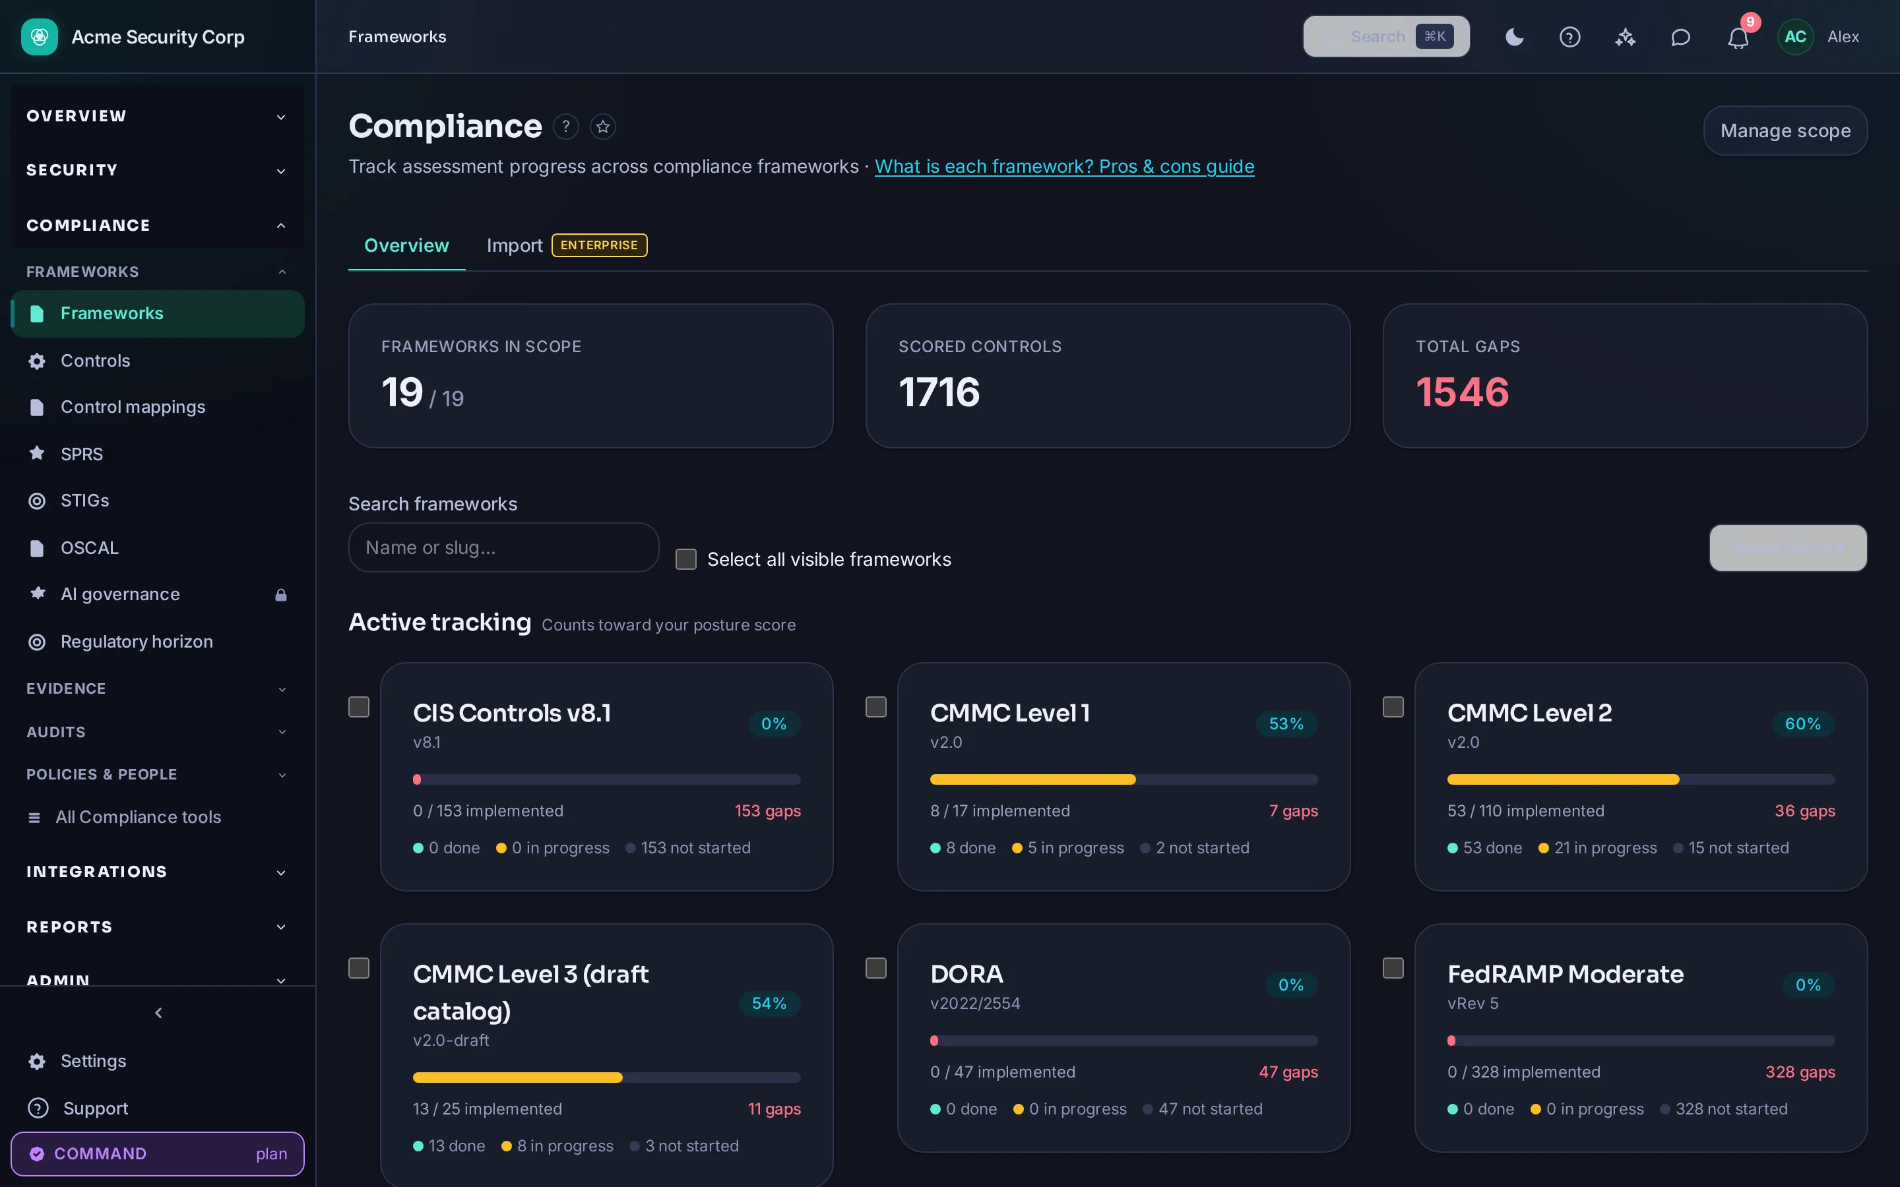Open notifications bell with 9 badge
The image size is (1900, 1187).
(x=1738, y=37)
